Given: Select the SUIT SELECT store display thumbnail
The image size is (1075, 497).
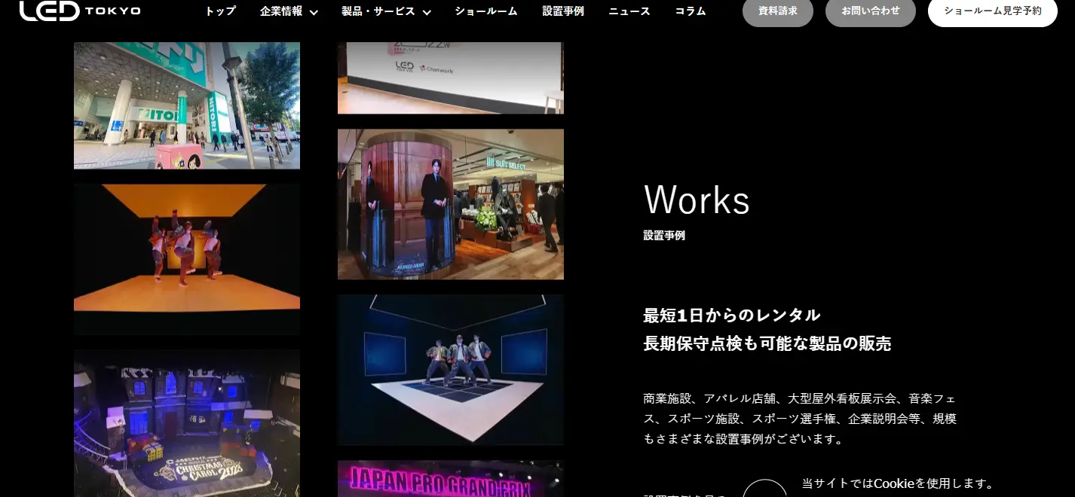Looking at the screenshot, I should (x=450, y=203).
